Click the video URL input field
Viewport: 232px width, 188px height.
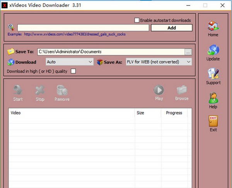click(x=83, y=28)
